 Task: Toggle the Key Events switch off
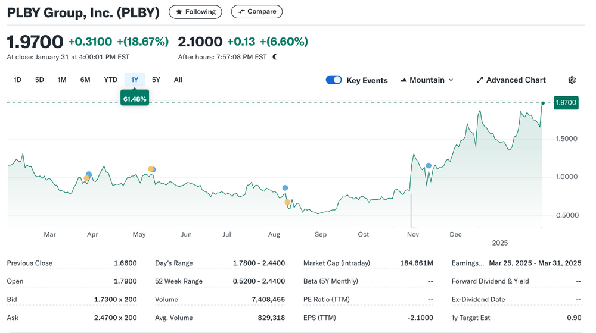coord(334,80)
